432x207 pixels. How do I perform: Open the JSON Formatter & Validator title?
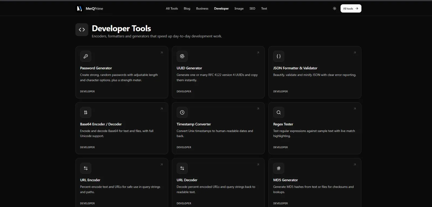(295, 68)
